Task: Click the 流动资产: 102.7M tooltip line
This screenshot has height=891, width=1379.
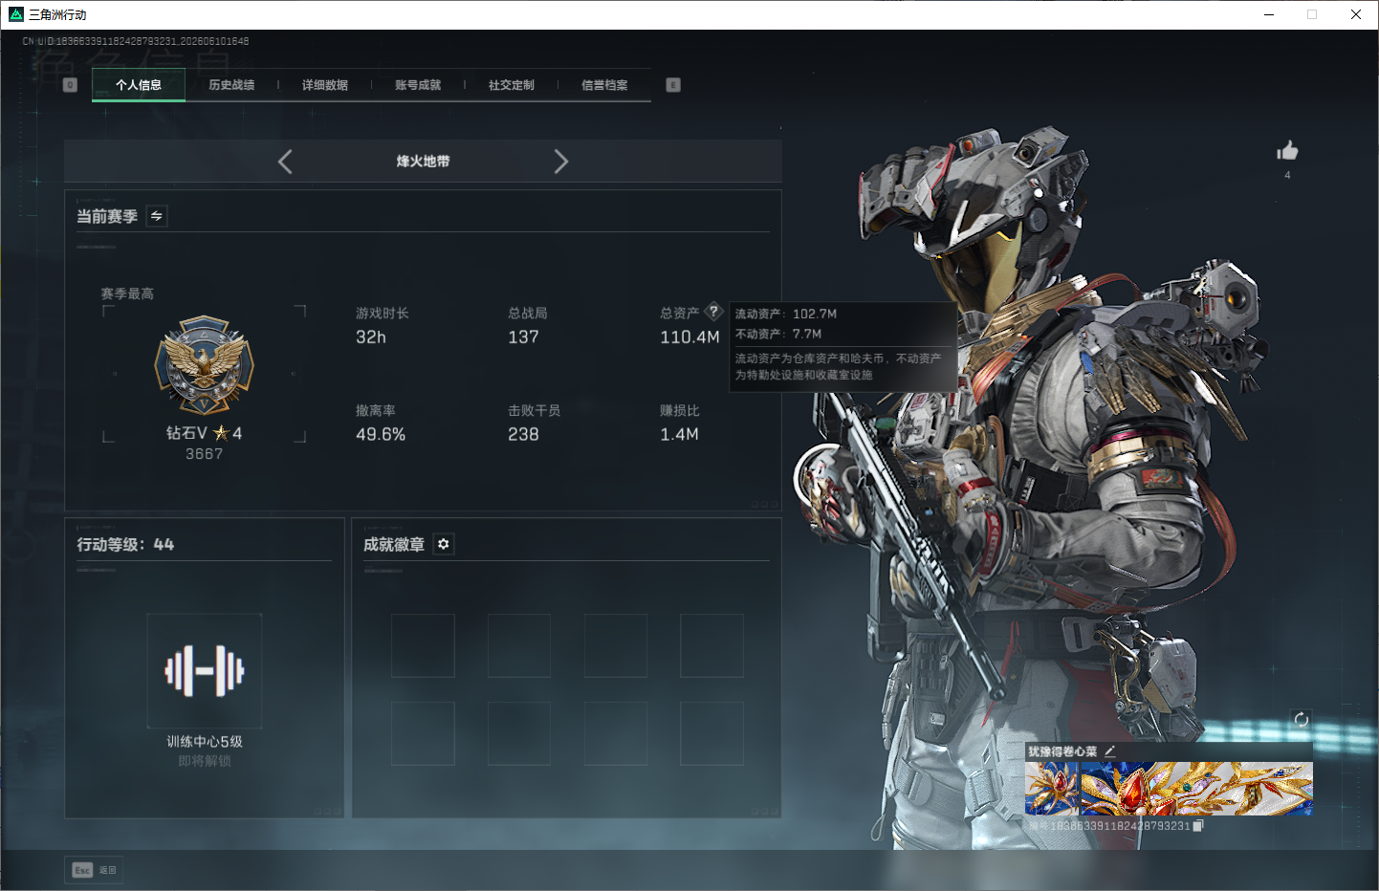Action: pyautogui.click(x=786, y=314)
